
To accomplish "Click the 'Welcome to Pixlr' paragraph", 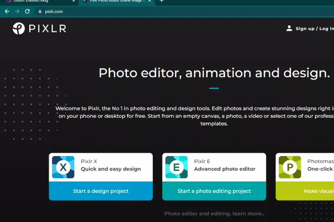I will [195, 116].
